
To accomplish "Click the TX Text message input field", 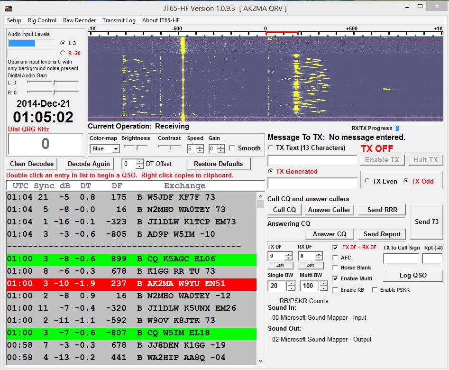I will click(x=312, y=160).
